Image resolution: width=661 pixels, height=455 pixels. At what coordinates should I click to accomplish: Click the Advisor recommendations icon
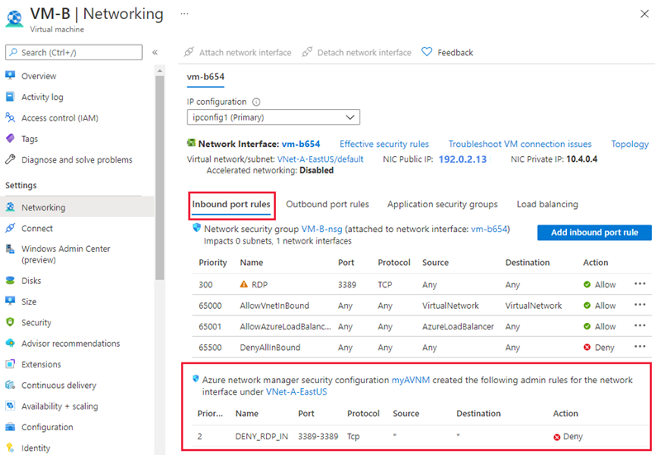pyautogui.click(x=10, y=343)
